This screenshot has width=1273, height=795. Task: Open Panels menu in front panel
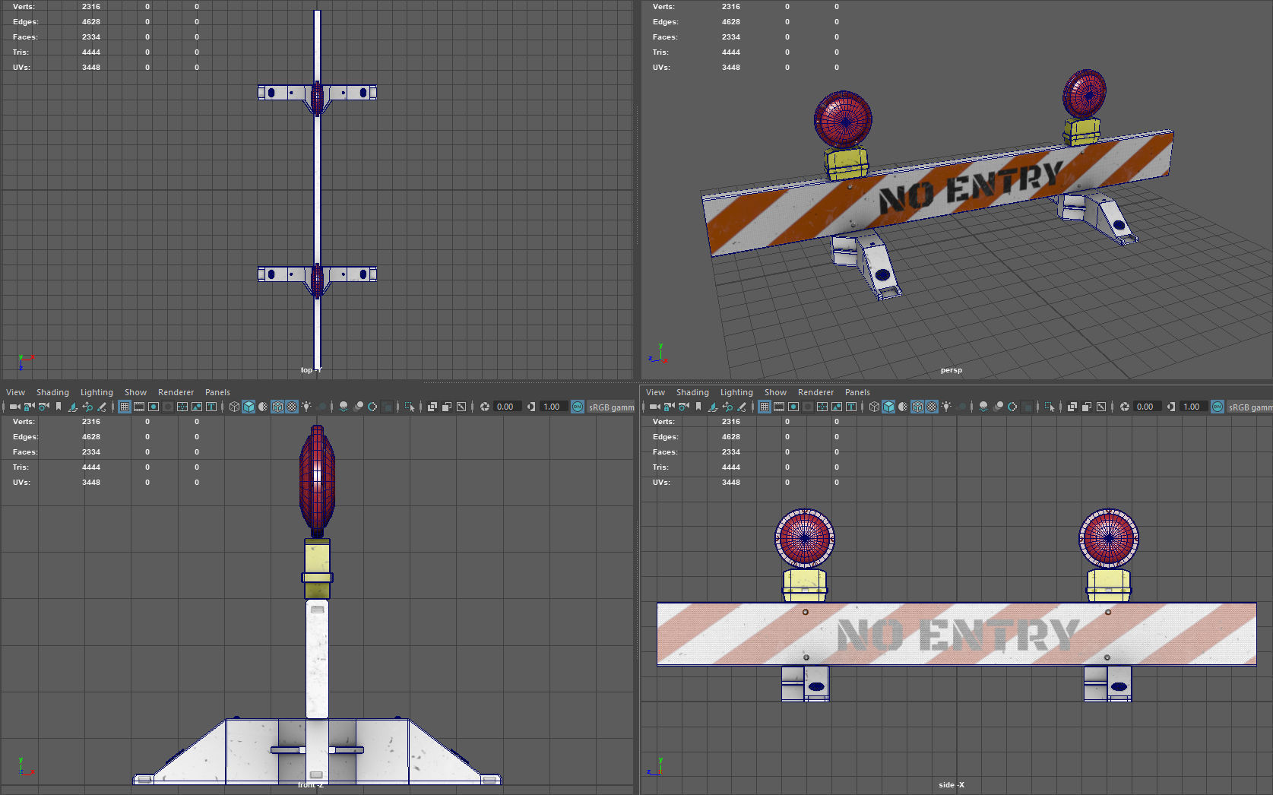[x=217, y=392]
